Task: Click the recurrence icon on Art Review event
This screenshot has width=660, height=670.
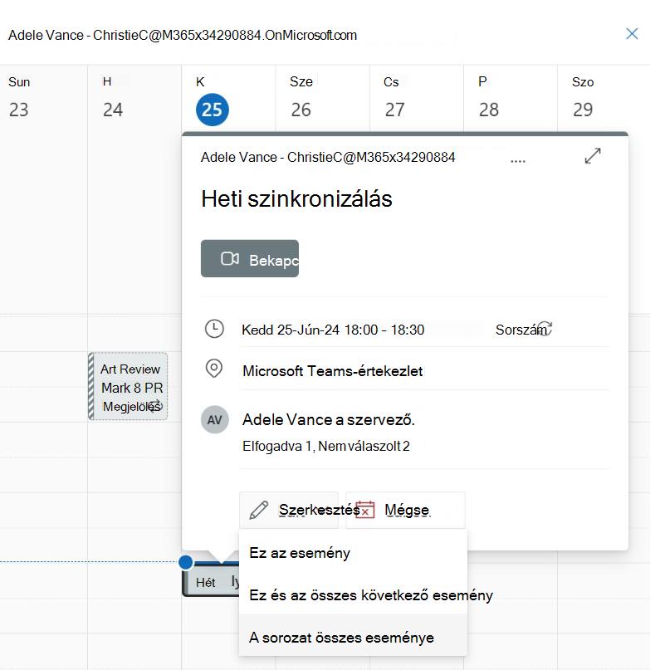Action: [x=155, y=405]
